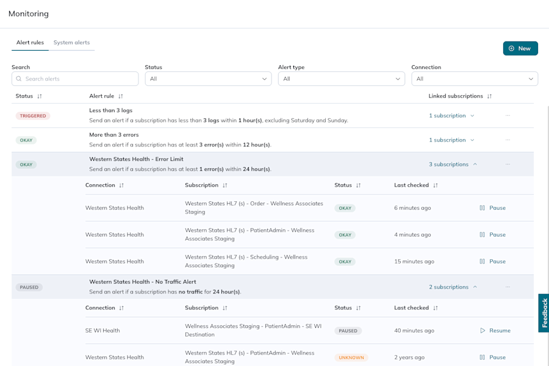
Task: Pause the Scheduling - Wellness Associates Staging subscription
Action: click(493, 262)
